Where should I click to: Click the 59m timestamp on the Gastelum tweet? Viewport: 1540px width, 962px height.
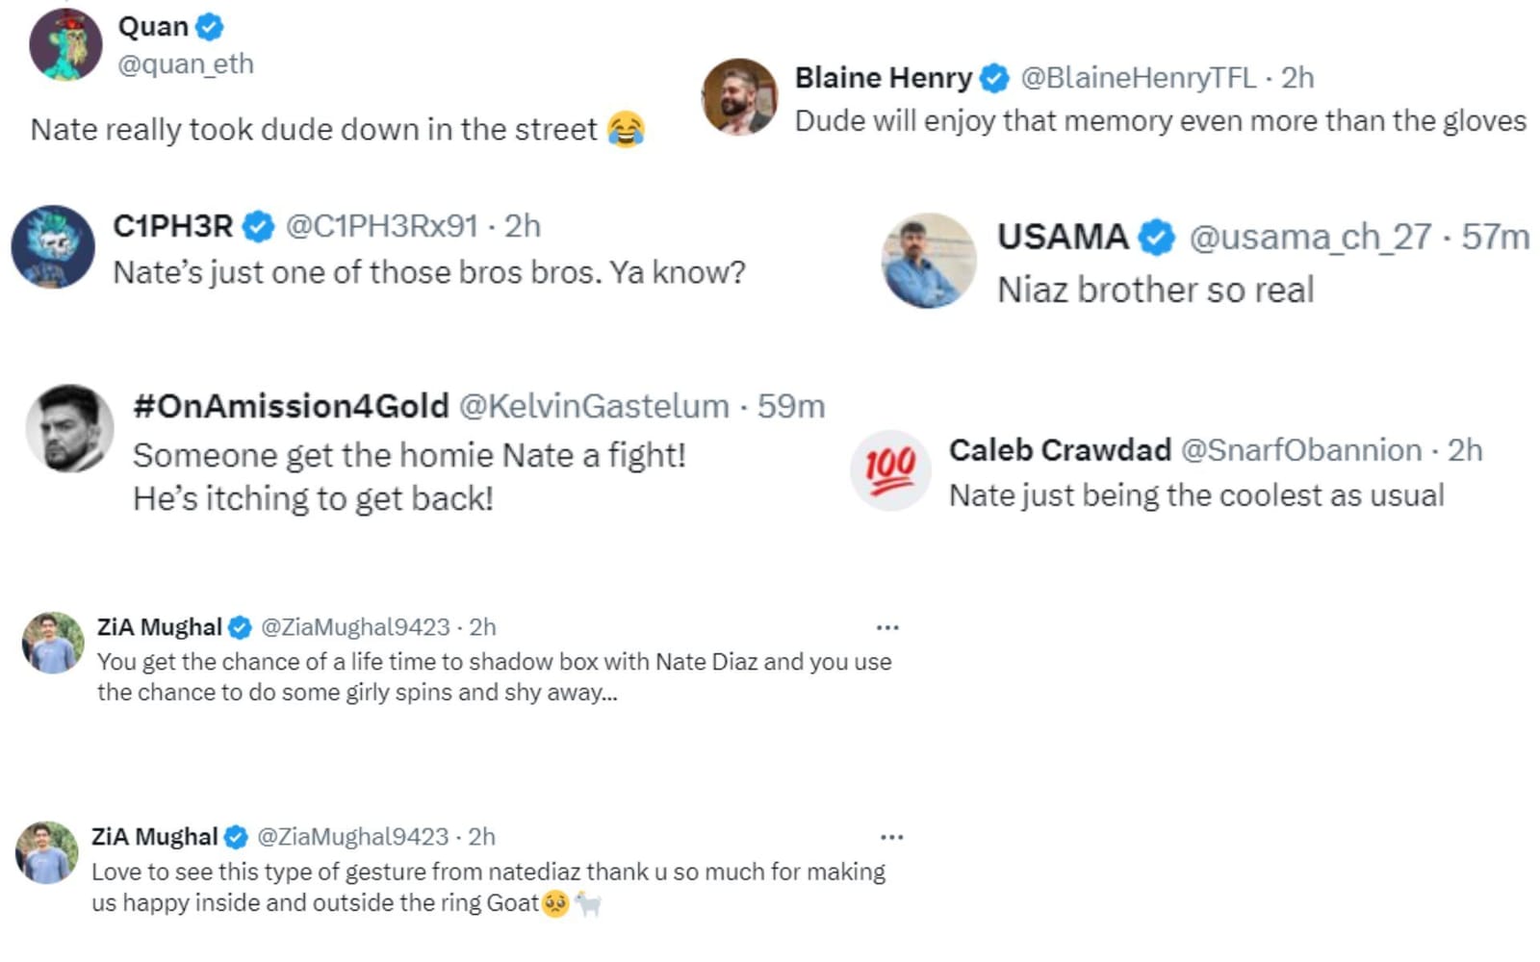click(791, 406)
